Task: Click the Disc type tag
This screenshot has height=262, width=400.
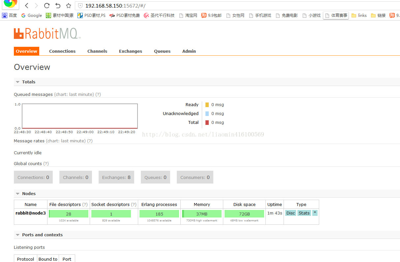Action: coord(291,213)
